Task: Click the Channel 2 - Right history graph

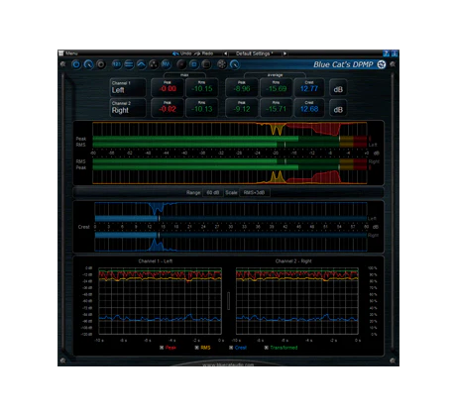Action: [297, 301]
